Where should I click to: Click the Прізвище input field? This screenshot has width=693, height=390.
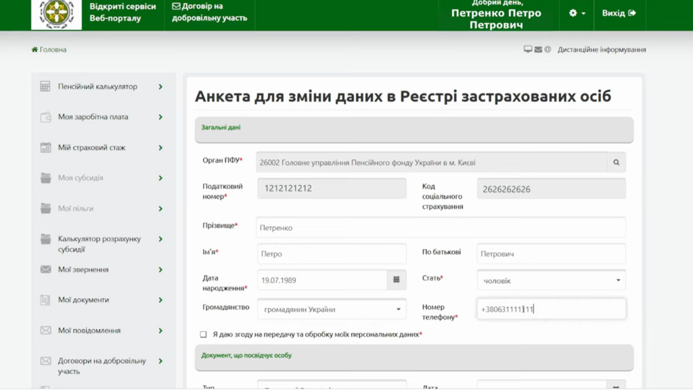(441, 227)
